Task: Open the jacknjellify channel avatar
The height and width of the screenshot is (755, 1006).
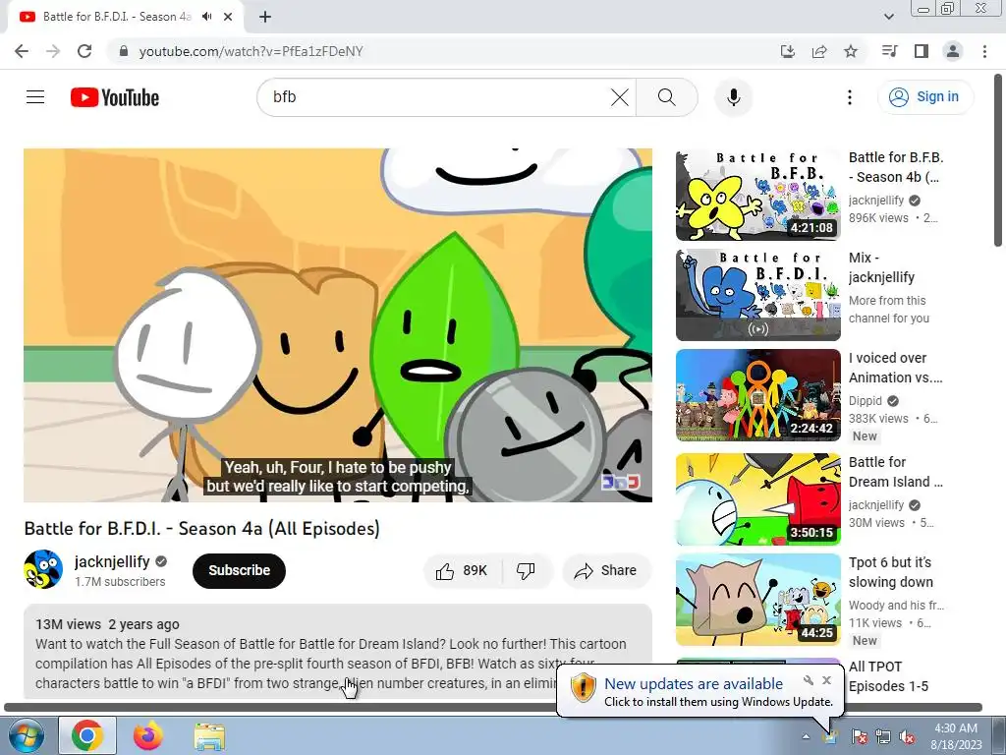Action: tap(43, 569)
